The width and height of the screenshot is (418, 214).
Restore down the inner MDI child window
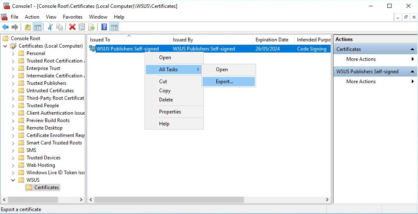406,17
